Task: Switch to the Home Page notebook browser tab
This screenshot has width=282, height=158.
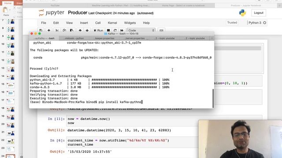Action: (x=183, y=6)
